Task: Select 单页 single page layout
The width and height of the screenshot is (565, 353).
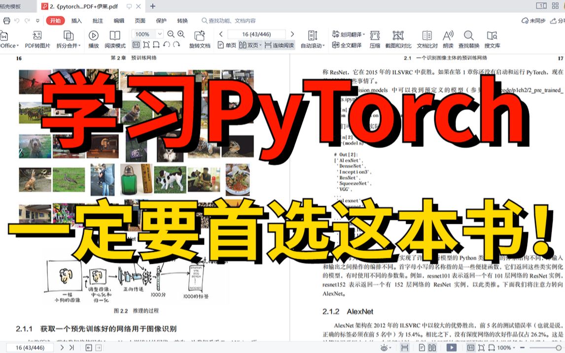Action: (227, 45)
